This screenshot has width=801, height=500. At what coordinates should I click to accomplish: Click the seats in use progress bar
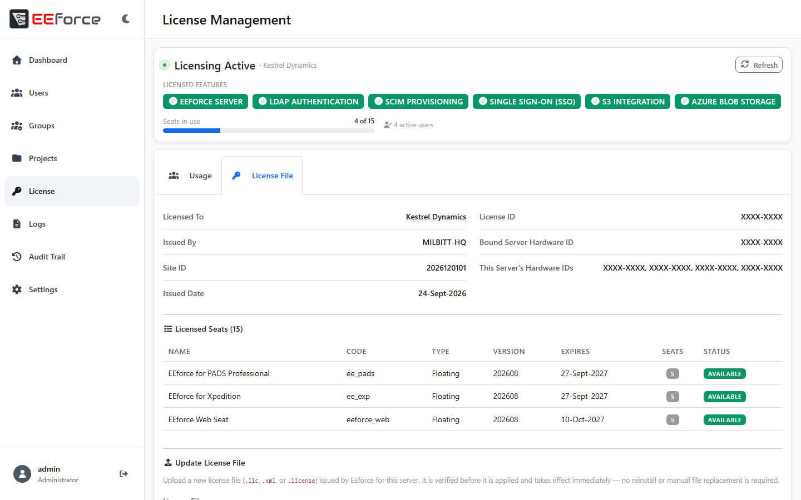pyautogui.click(x=269, y=131)
